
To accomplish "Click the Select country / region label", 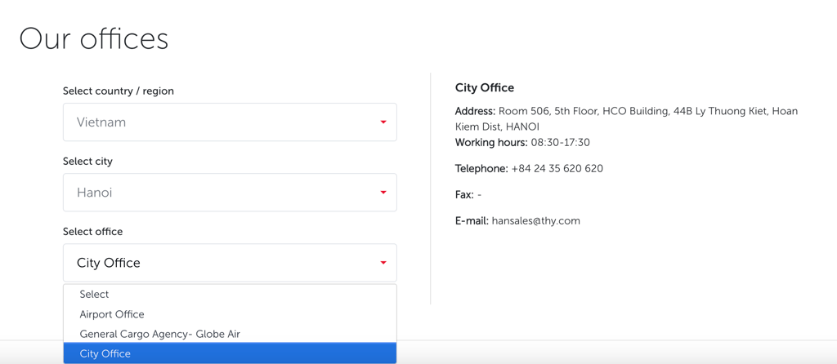I will (x=119, y=91).
